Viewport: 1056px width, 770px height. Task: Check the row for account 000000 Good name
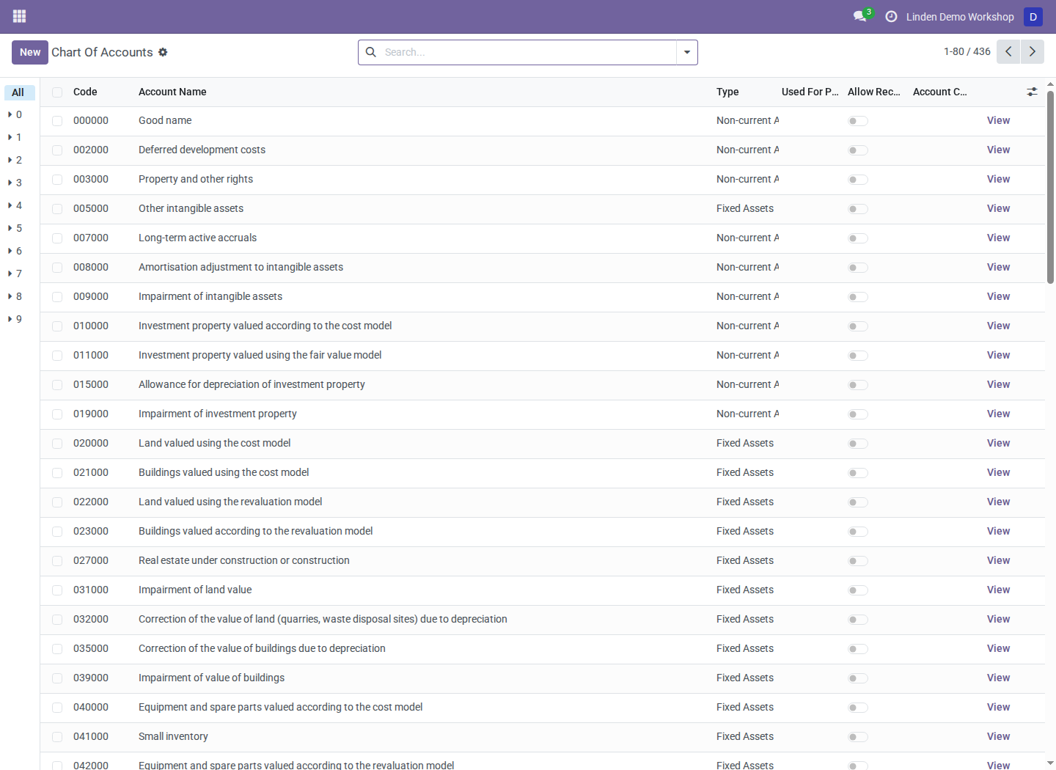click(57, 121)
